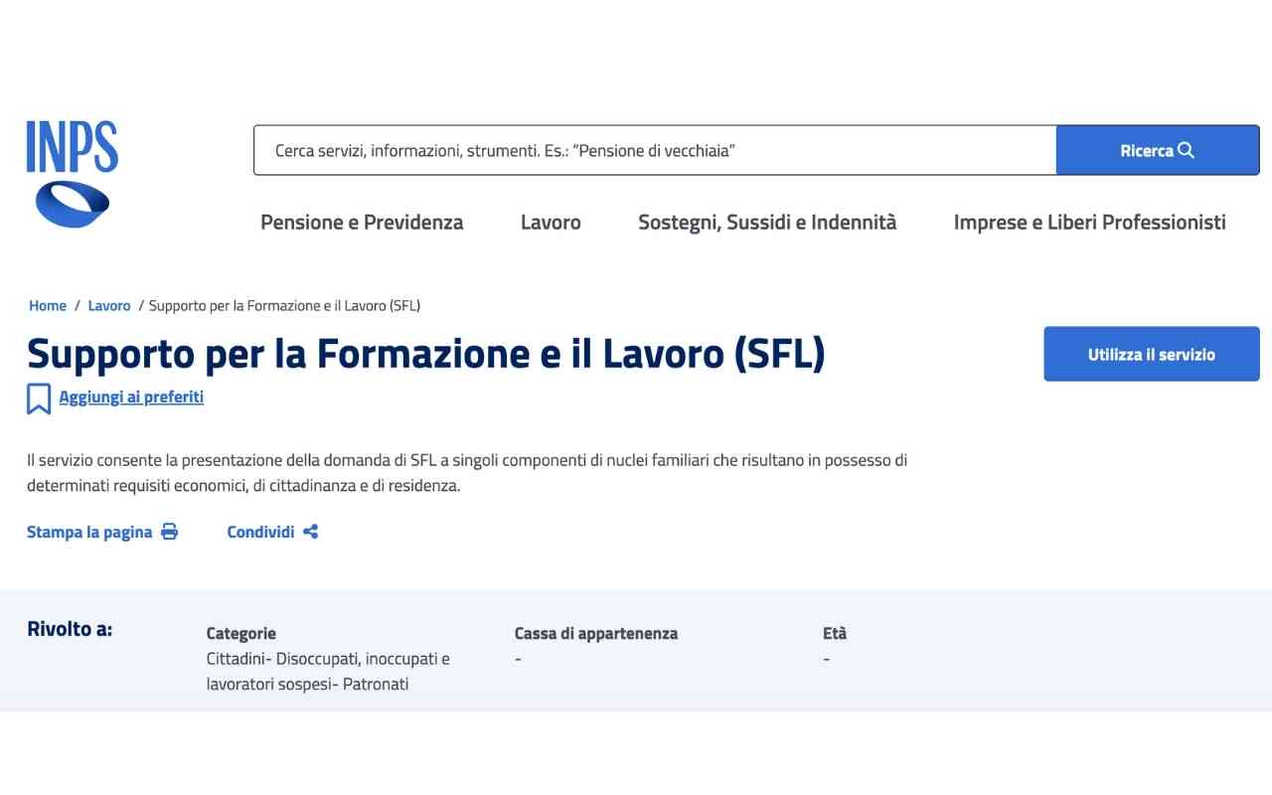Click the Cassa di appartenenza label

click(596, 633)
